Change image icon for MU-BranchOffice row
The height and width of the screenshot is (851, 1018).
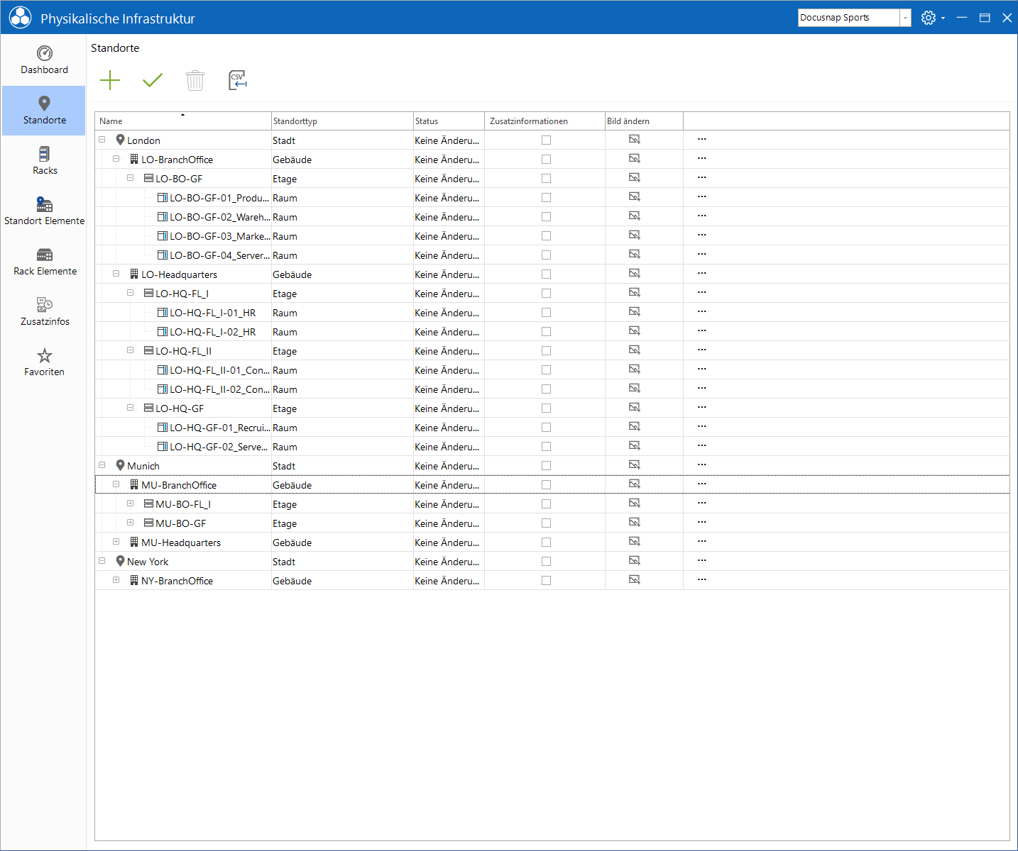(635, 484)
